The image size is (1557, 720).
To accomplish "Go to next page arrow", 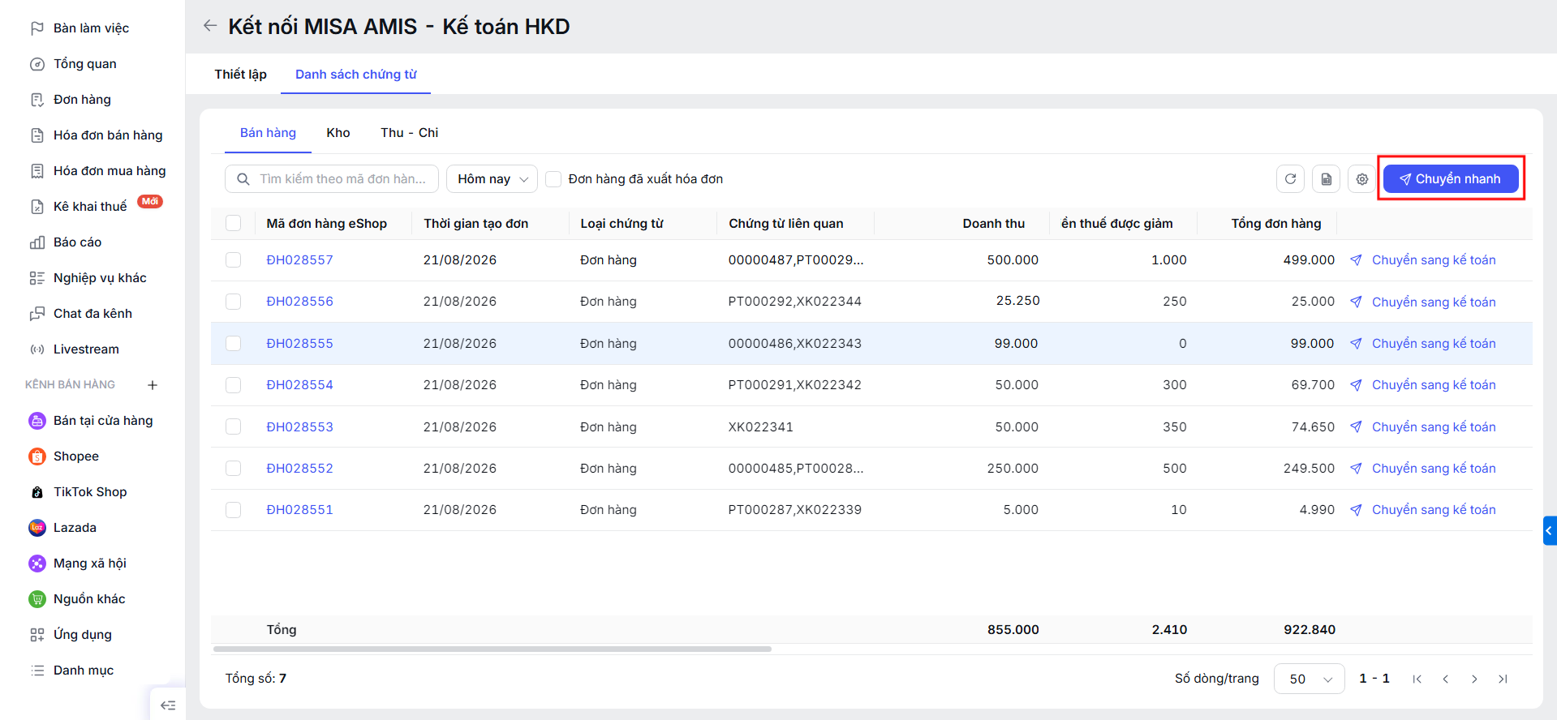I will tap(1474, 679).
